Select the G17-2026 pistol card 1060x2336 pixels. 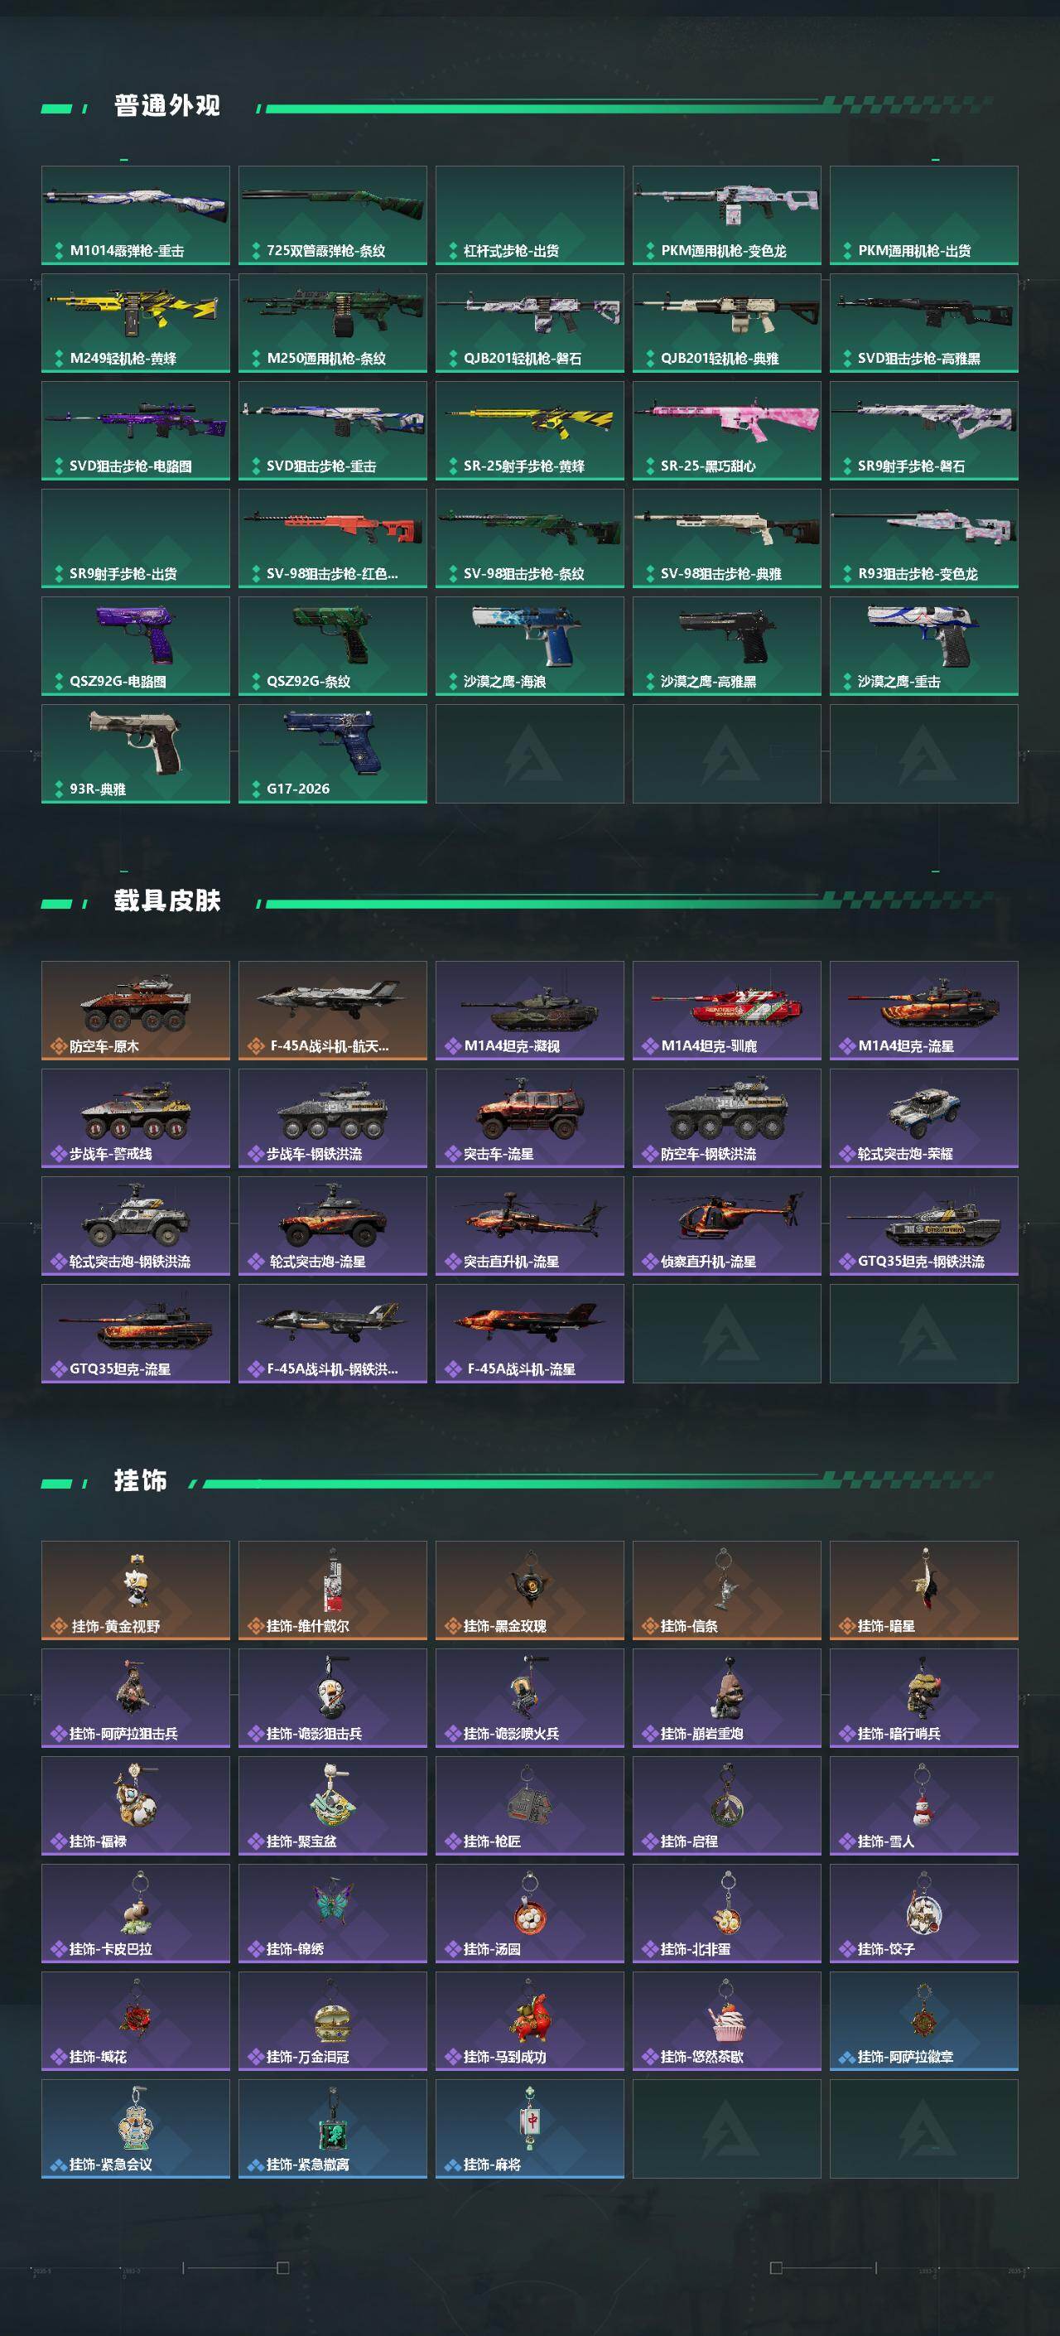click(x=332, y=754)
